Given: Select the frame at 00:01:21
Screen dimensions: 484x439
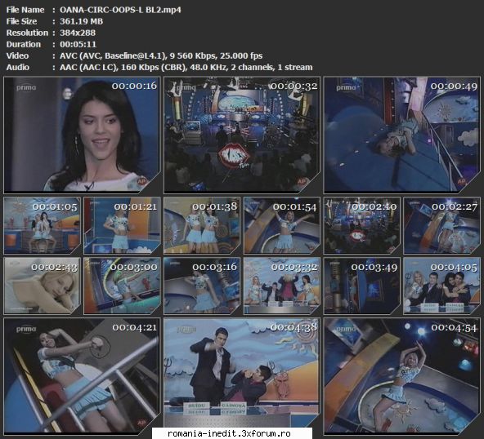Looking at the screenshot, I should pyautogui.click(x=122, y=225).
